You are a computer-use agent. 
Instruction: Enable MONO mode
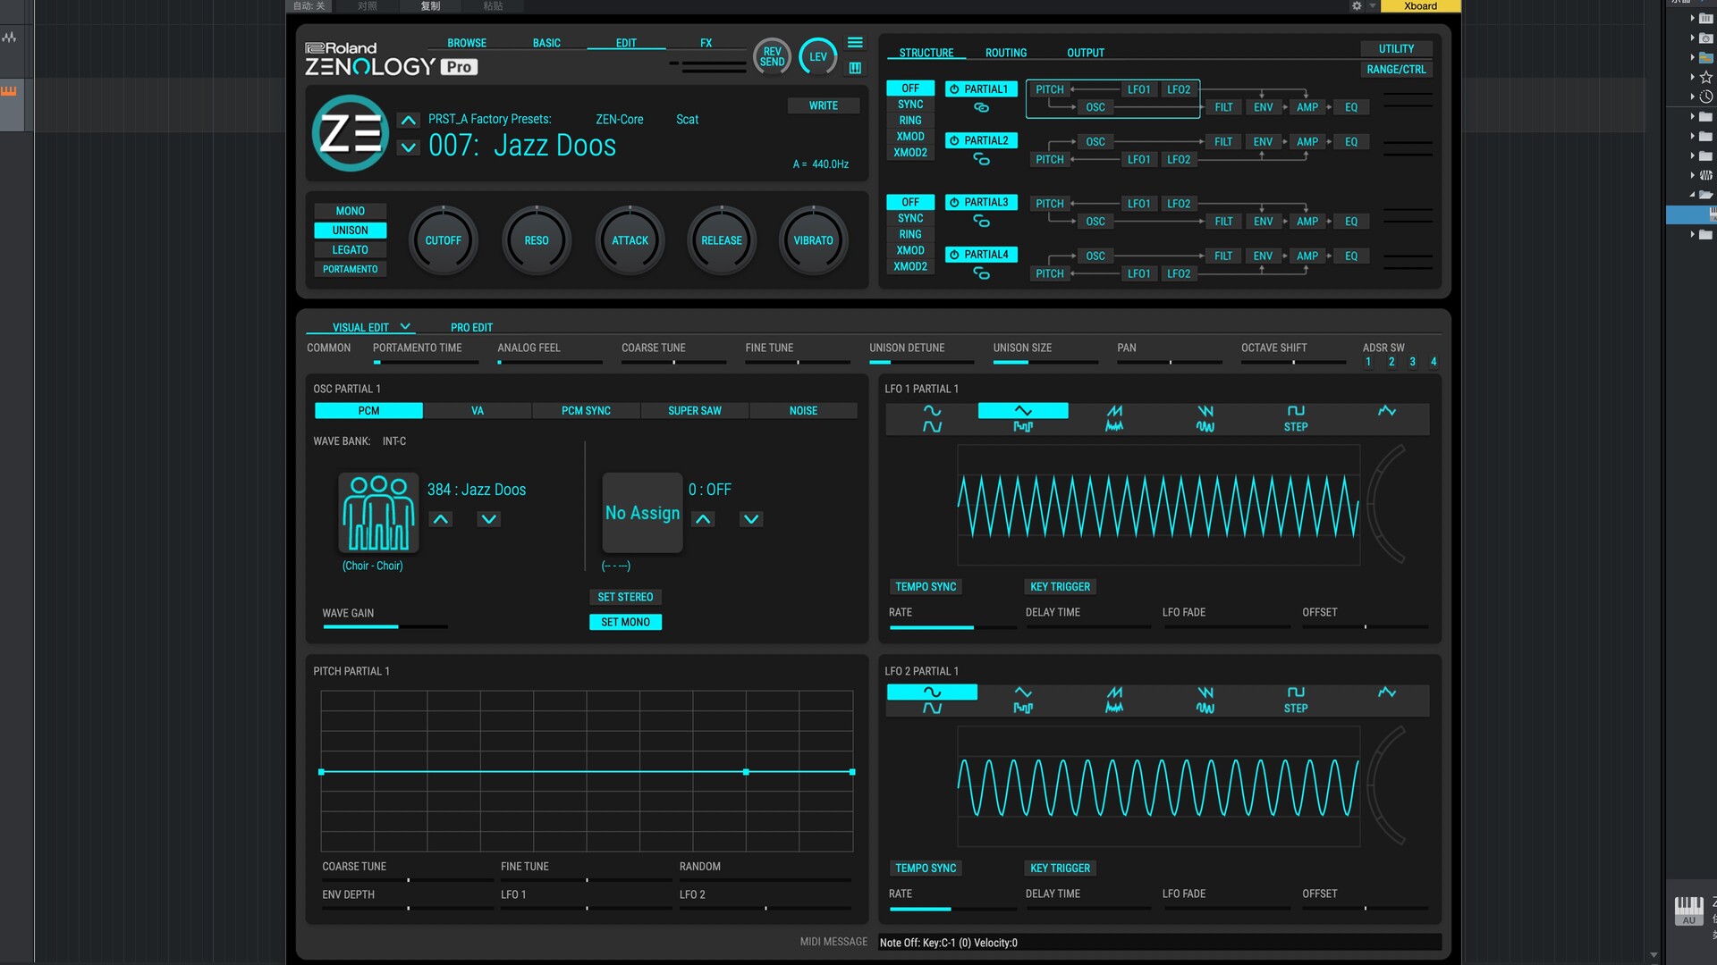coord(350,211)
